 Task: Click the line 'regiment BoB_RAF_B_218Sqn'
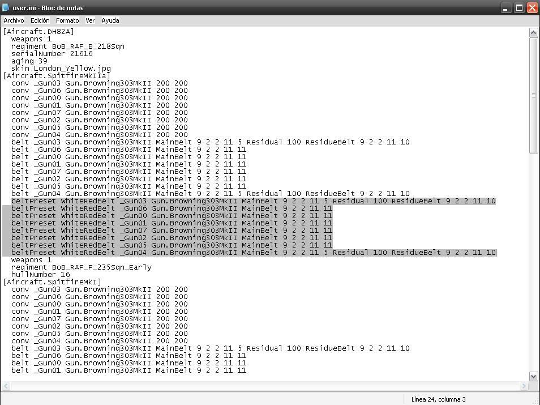67,46
